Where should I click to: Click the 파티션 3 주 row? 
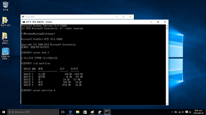point(52,80)
